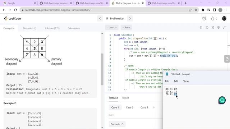Click the LeetCode logo
The height and width of the screenshot is (129, 230).
[13, 18]
